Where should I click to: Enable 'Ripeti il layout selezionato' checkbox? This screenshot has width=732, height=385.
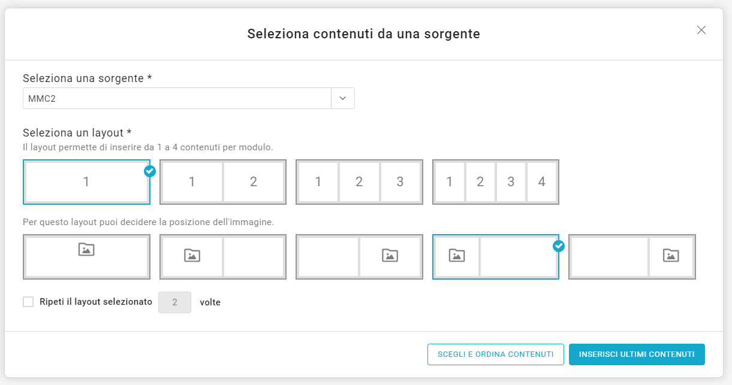click(x=28, y=302)
